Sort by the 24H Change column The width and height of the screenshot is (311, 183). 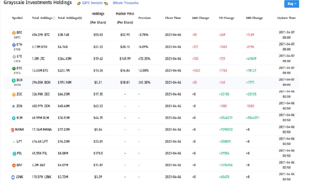[200, 18]
